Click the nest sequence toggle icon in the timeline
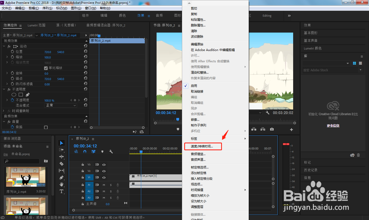Viewport: 369px width, 220px height. coord(76,152)
